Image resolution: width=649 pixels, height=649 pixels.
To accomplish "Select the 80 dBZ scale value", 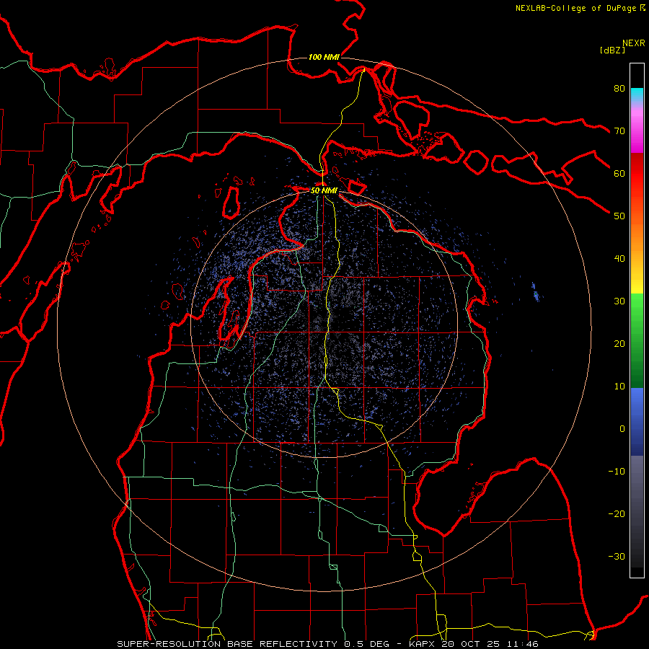I will pyautogui.click(x=619, y=88).
